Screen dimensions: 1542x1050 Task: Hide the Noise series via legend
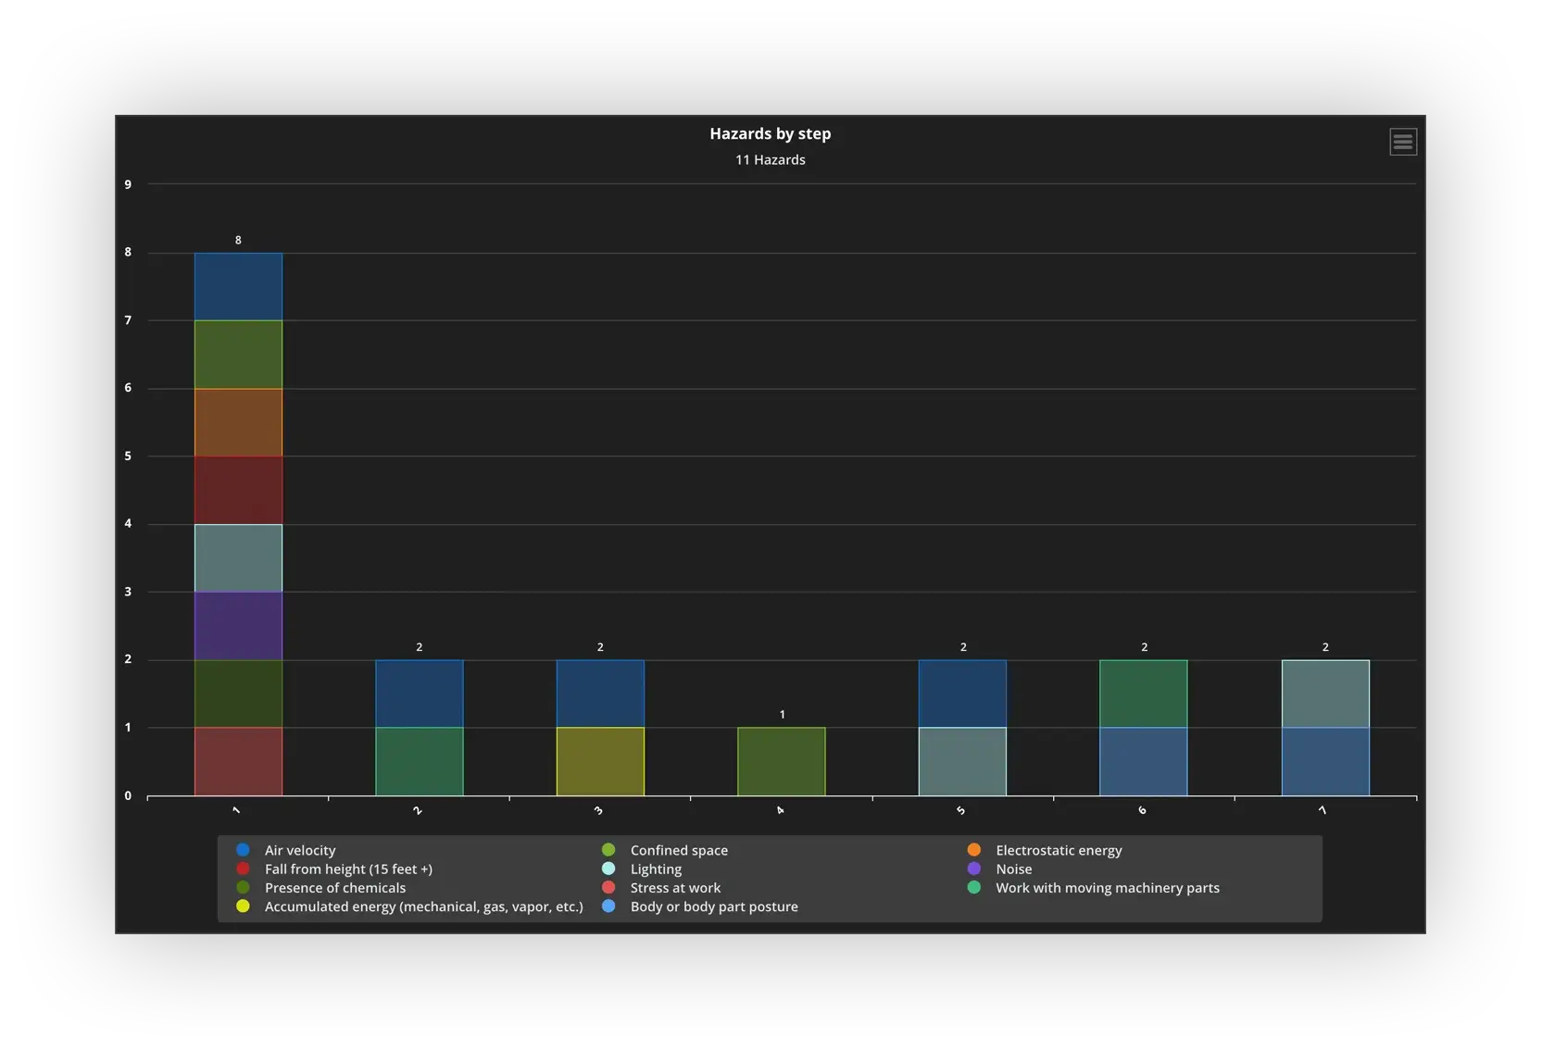tap(999, 869)
